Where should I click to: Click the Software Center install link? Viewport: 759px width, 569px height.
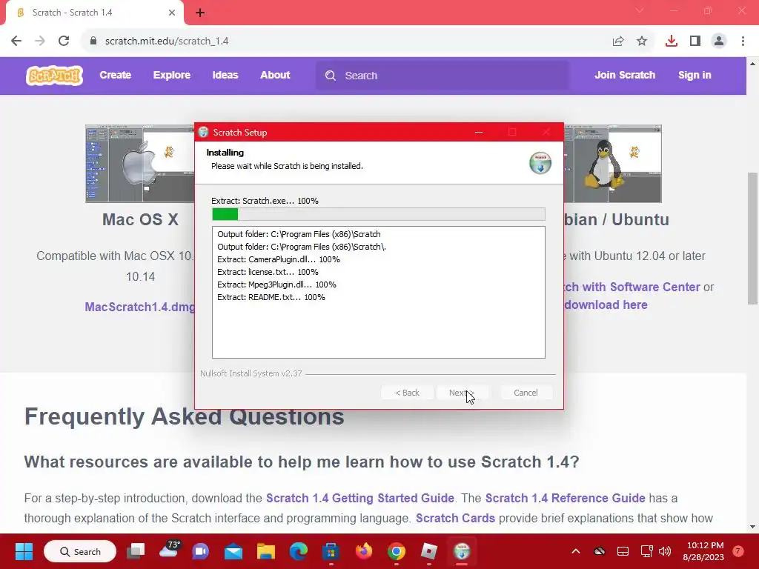(x=632, y=287)
